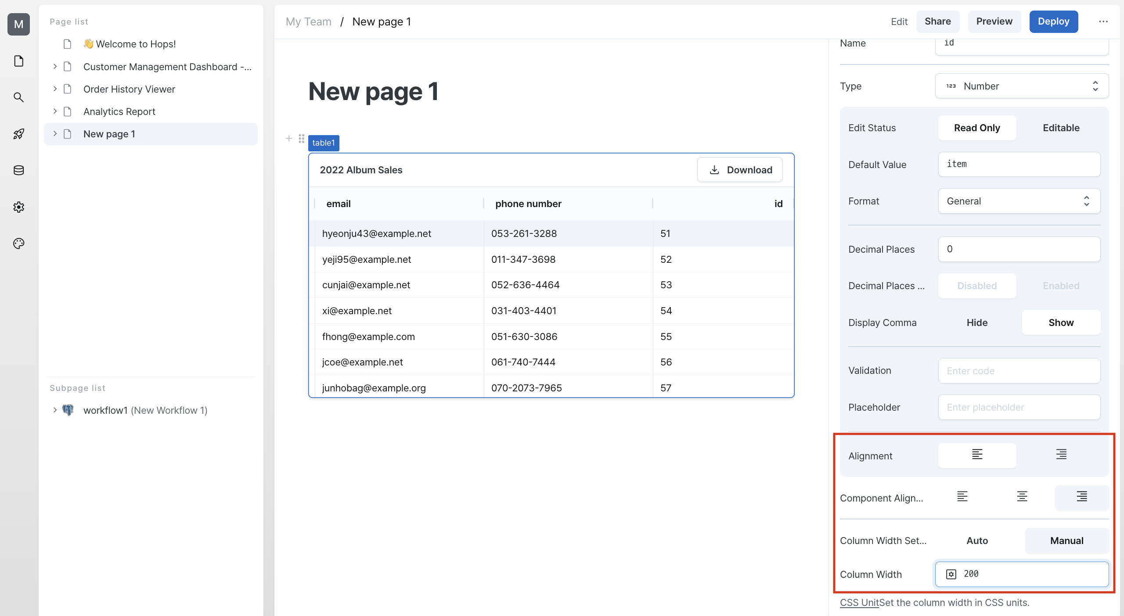Click Deploy button in top navigation
The image size is (1124, 616).
pos(1053,21)
